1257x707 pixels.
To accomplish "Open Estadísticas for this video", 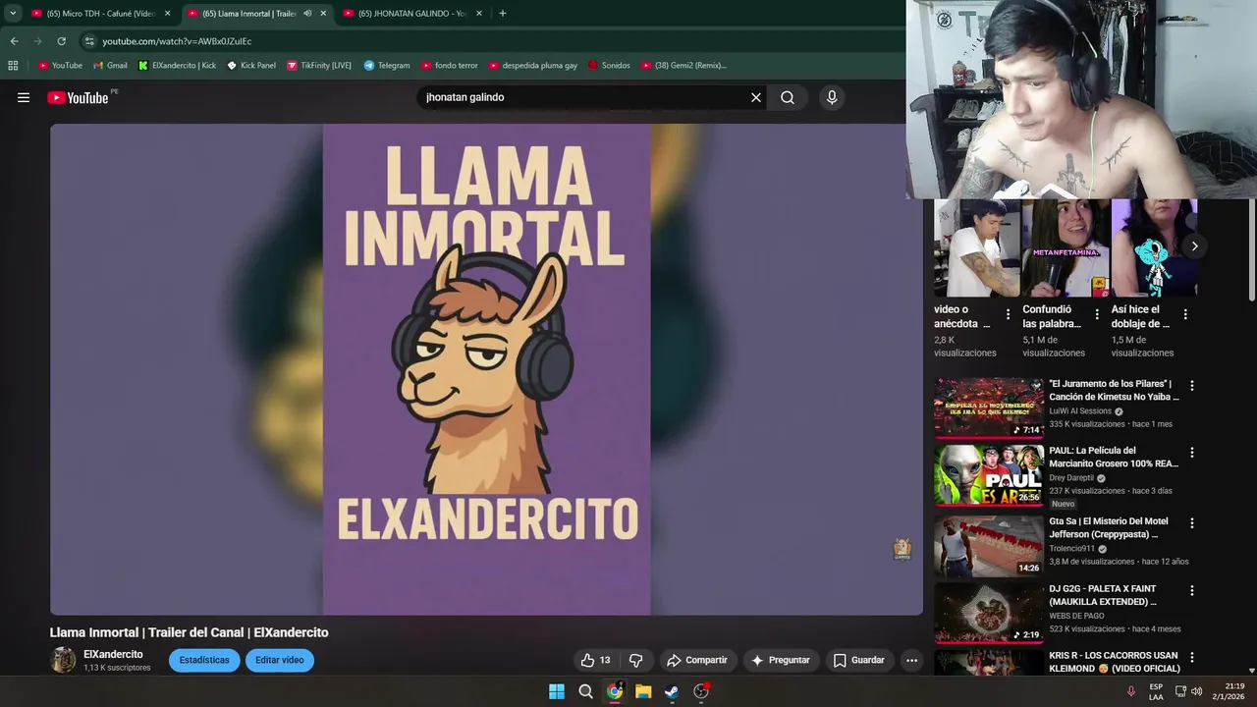I will tap(204, 660).
